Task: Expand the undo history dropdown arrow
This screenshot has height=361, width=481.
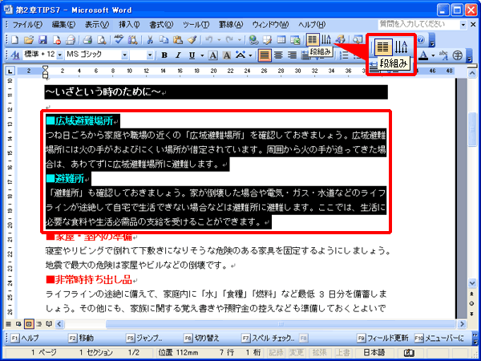Action: point(219,40)
